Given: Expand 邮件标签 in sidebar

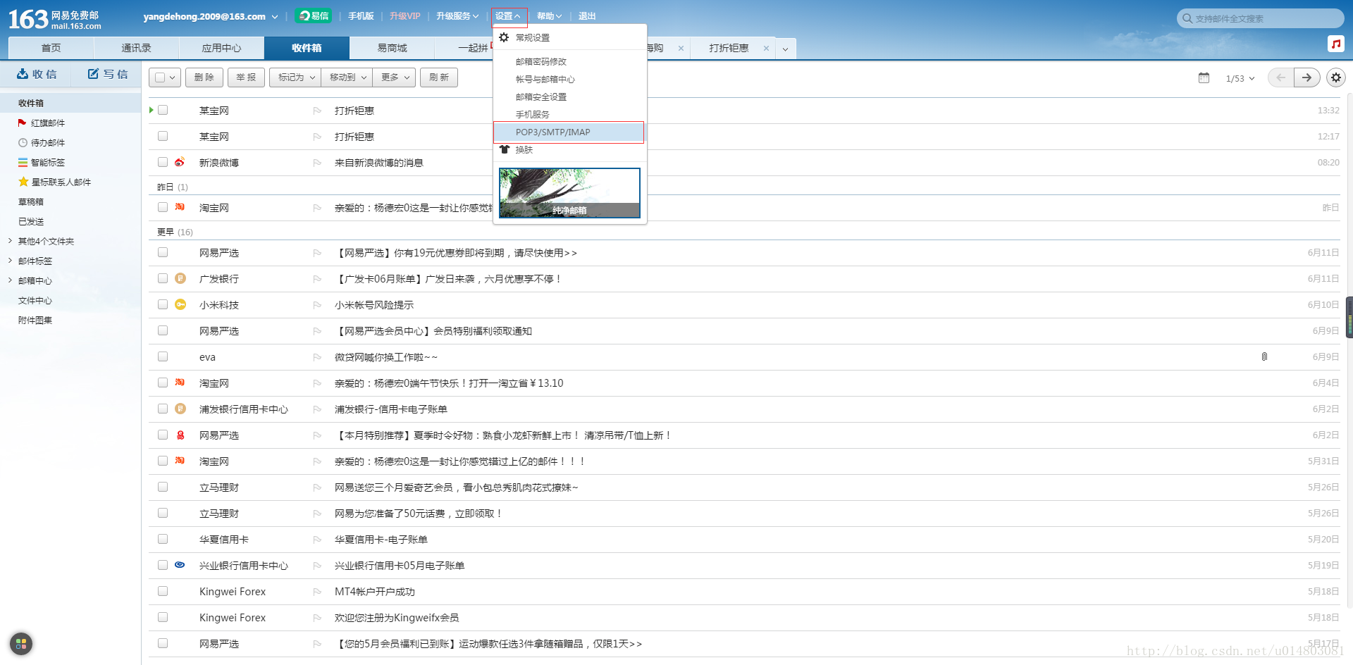Looking at the screenshot, I should click(x=10, y=261).
